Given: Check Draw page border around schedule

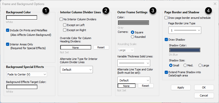Looking at the screenshot, I should 166,18.
